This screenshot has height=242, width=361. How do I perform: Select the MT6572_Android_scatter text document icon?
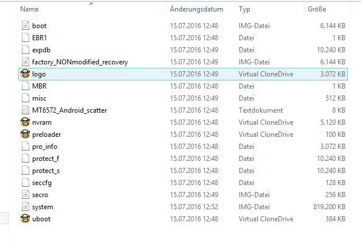pos(25,110)
